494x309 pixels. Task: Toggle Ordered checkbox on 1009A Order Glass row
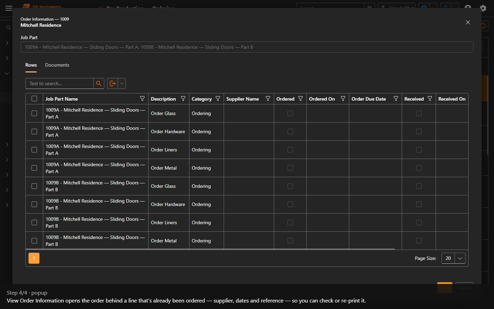click(290, 113)
